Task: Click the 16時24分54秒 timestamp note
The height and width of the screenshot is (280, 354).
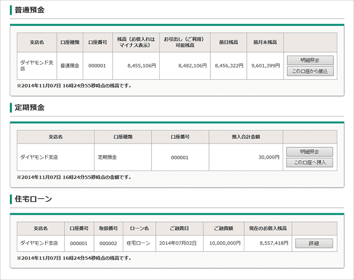Action: point(74,258)
